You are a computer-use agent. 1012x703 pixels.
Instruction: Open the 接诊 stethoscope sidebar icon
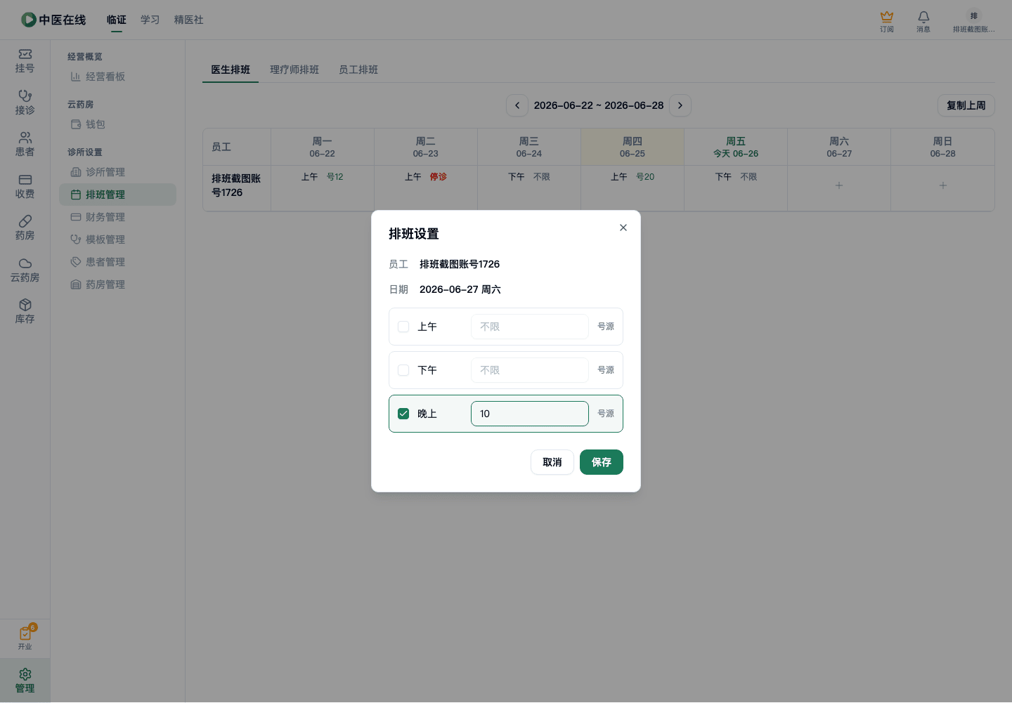[x=25, y=96]
